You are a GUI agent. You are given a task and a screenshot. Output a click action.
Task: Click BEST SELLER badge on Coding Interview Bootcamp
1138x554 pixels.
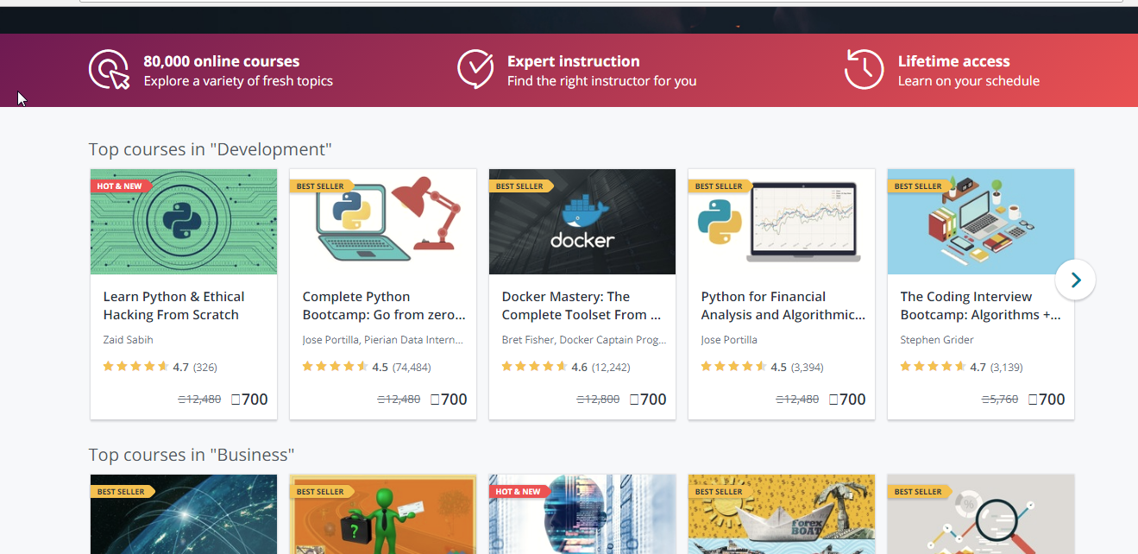pyautogui.click(x=919, y=186)
